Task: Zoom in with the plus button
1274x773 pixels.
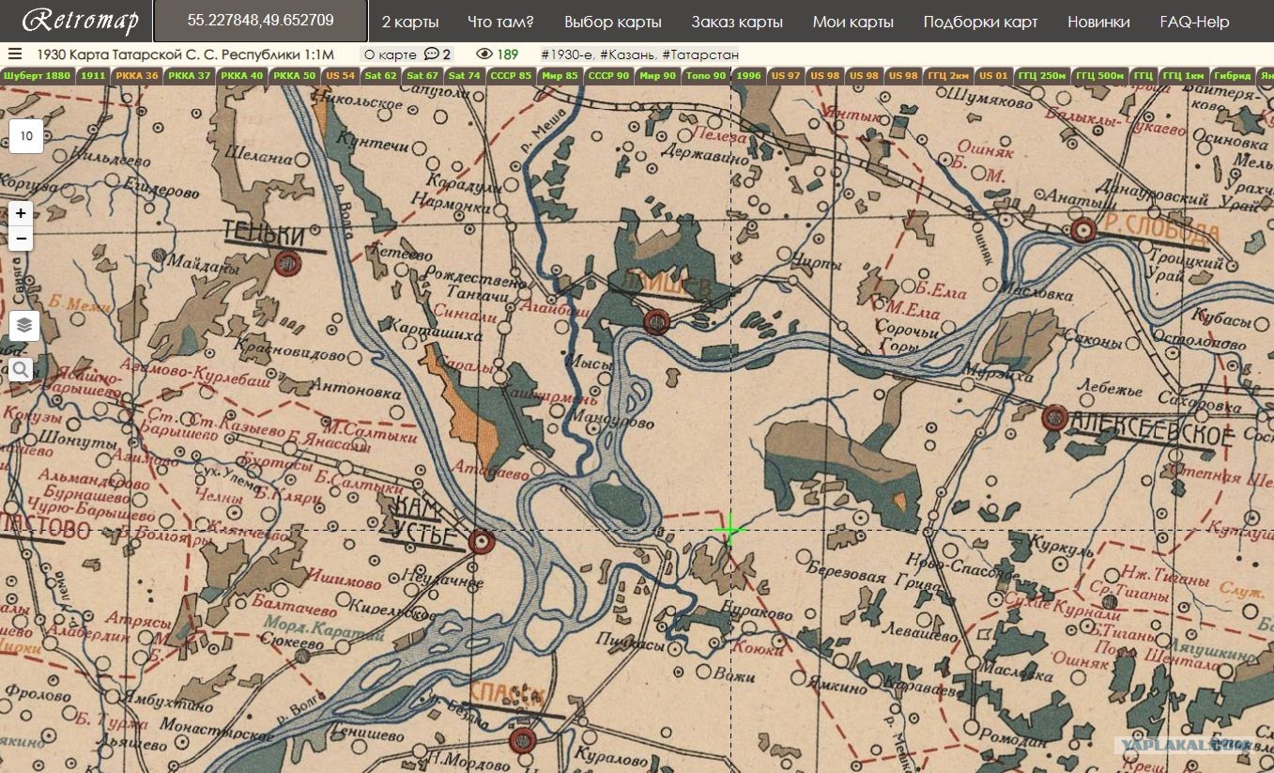Action: tap(21, 213)
